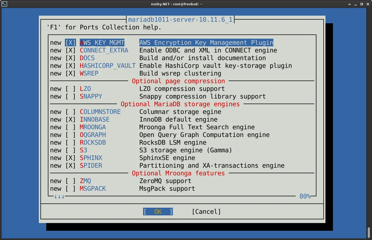Check the S3 storage engine checkbox
The height and width of the screenshot is (240, 372).
click(x=70, y=150)
